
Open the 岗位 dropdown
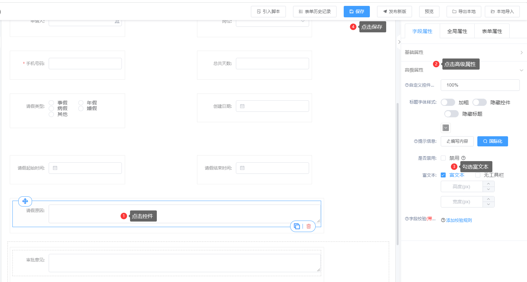tap(303, 22)
